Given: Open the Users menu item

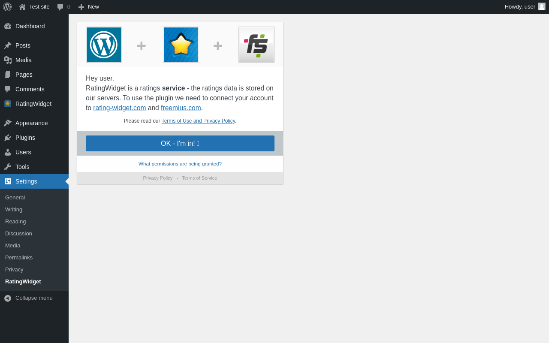Looking at the screenshot, I should 34,152.
